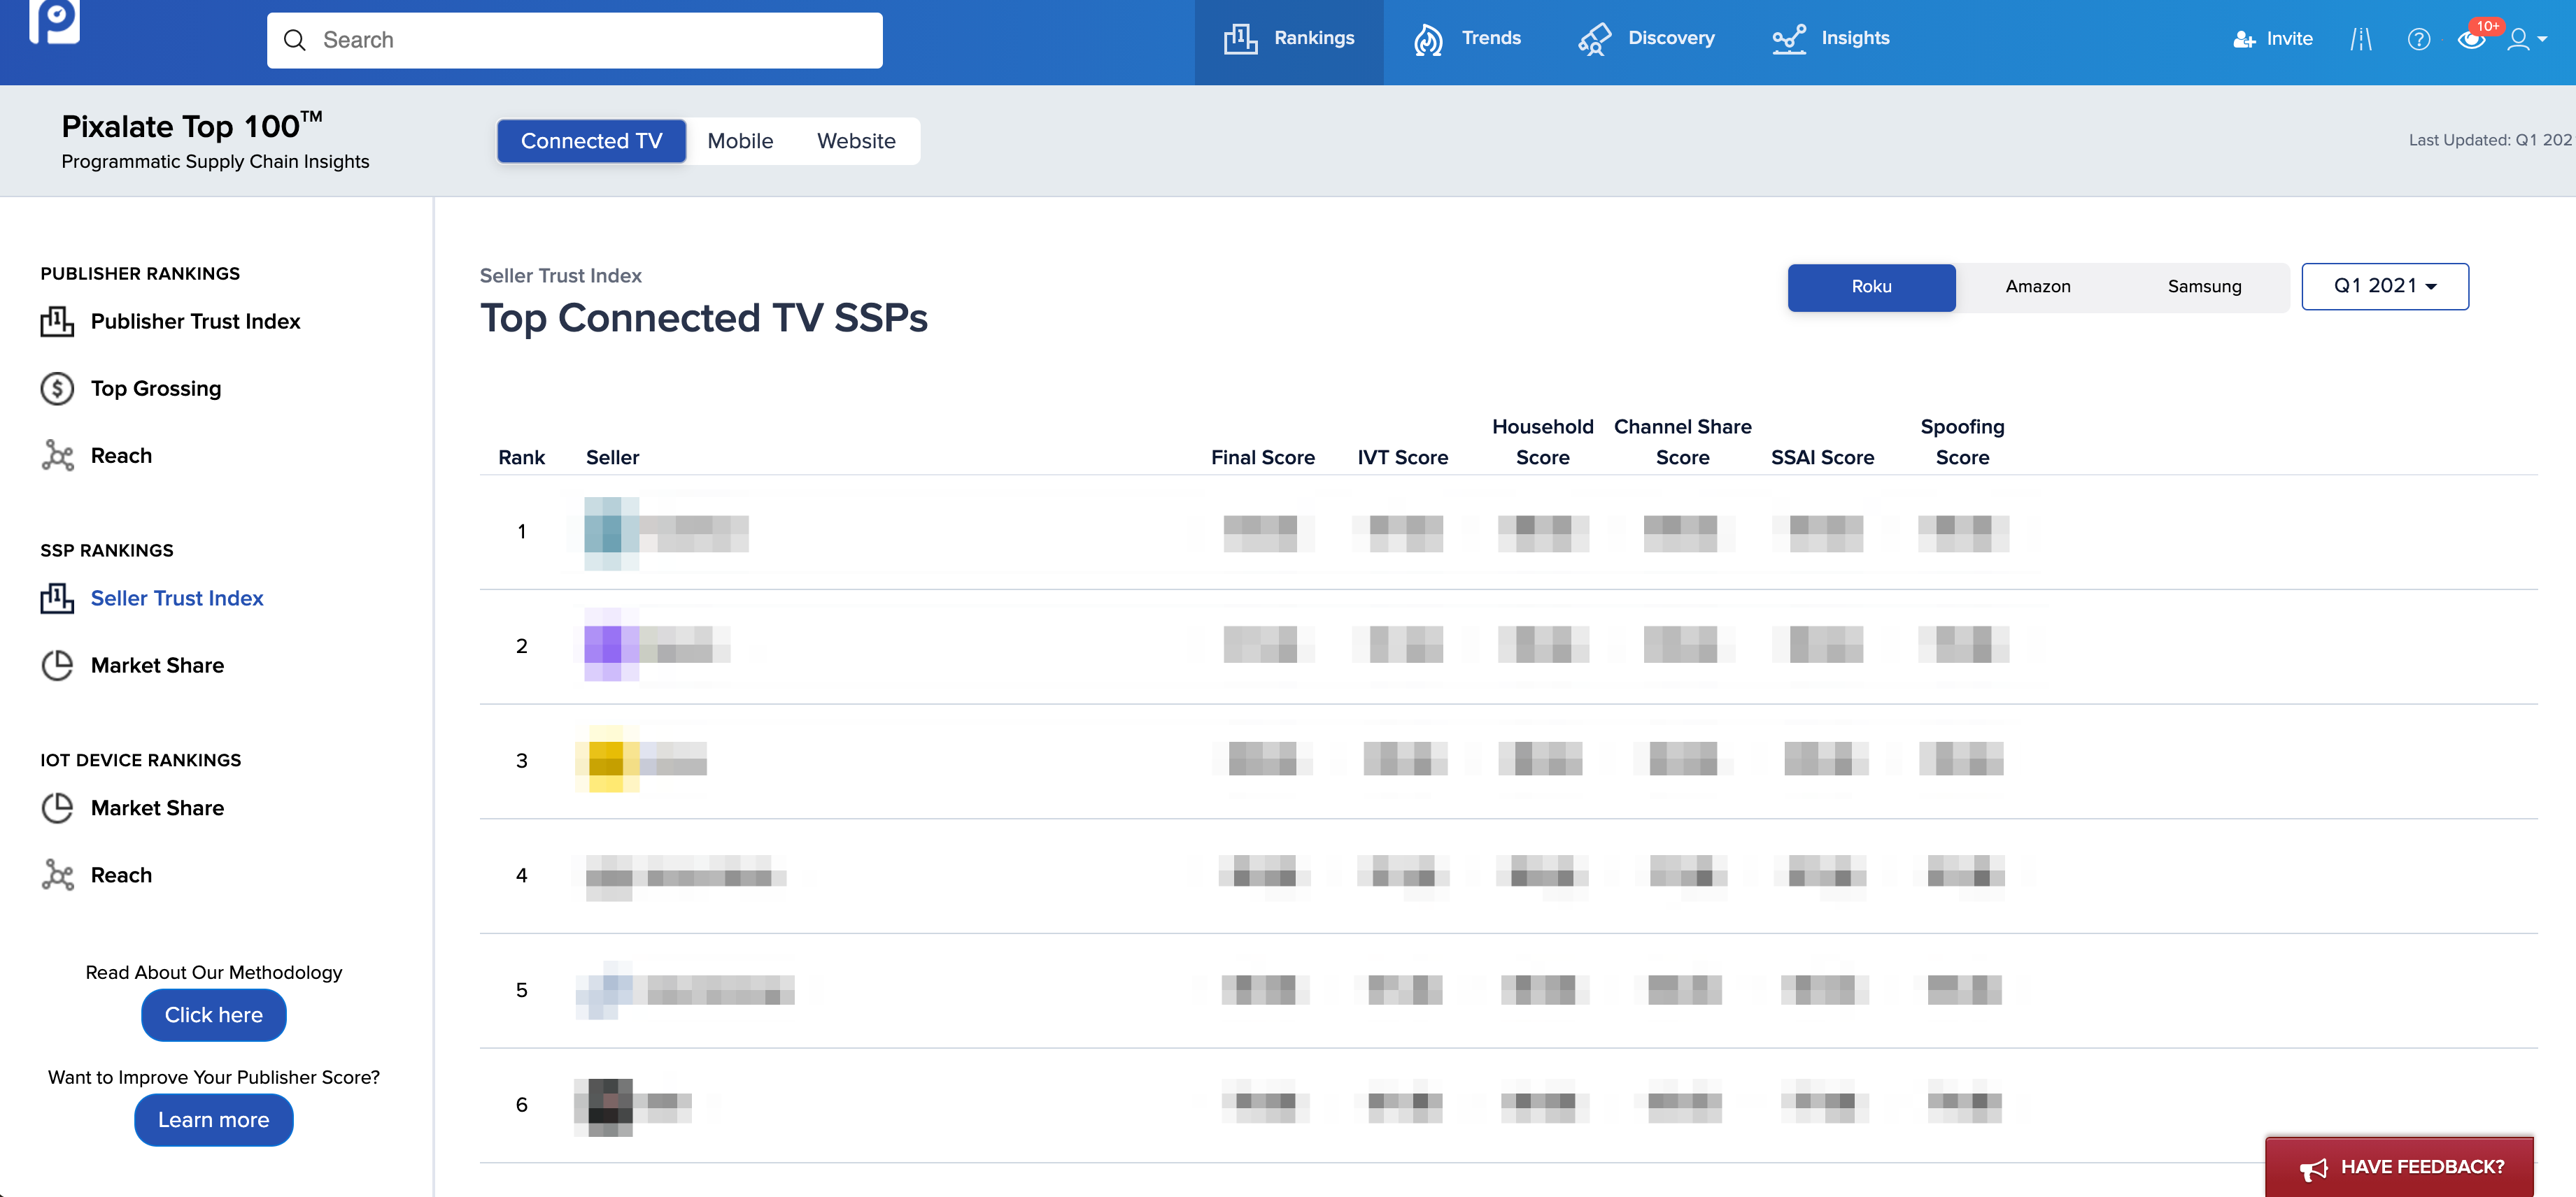
Task: Sort by Seller column header
Action: [612, 458]
